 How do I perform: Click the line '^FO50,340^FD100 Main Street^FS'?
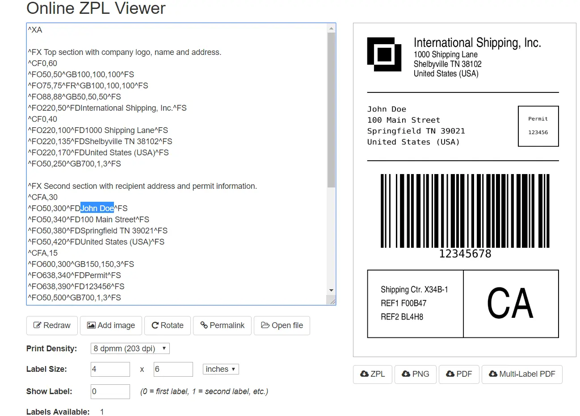tap(88, 220)
